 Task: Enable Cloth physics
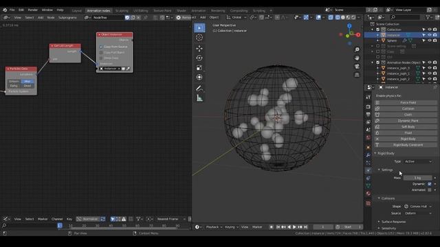(406, 115)
